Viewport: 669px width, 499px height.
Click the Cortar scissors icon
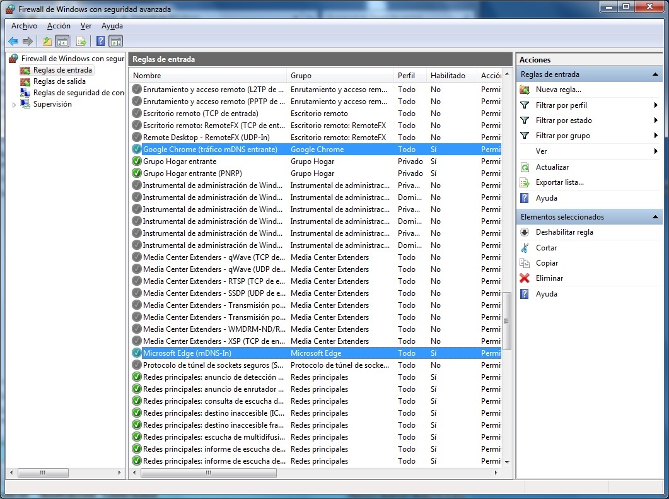(525, 248)
